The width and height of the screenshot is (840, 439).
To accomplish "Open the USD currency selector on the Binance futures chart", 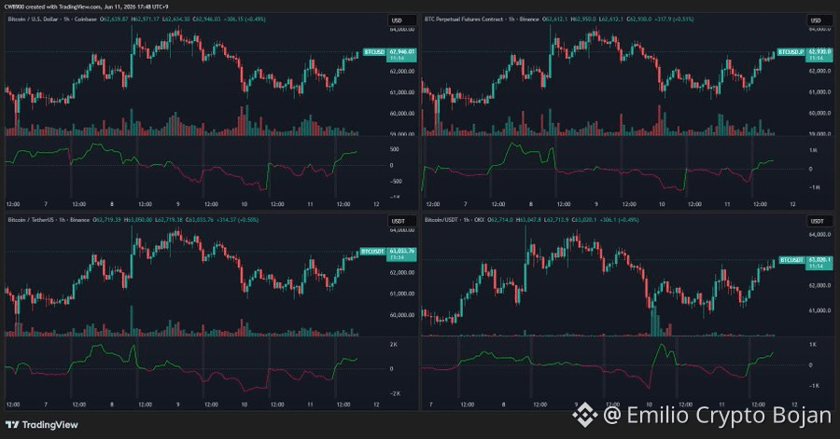I will 820,21.
